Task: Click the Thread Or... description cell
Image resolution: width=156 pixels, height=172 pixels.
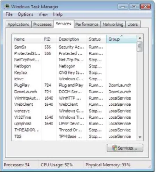Action: pos(70,130)
